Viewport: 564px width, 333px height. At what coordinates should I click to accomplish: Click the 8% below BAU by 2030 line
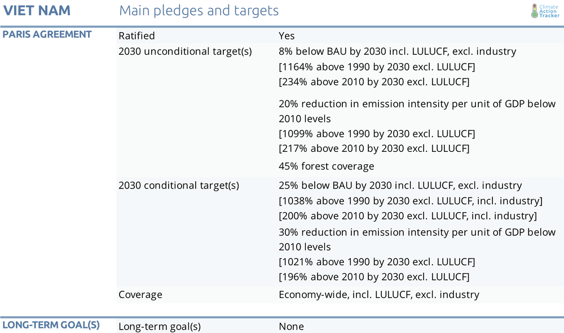coord(398,51)
